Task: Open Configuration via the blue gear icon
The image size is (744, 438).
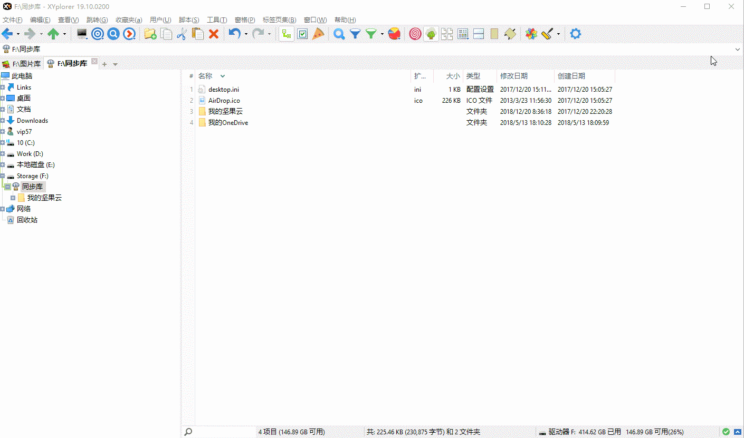Action: (575, 33)
